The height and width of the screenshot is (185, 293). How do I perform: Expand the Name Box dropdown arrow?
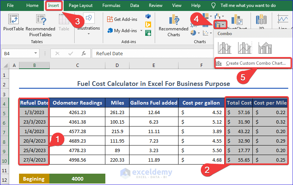pos(35,53)
